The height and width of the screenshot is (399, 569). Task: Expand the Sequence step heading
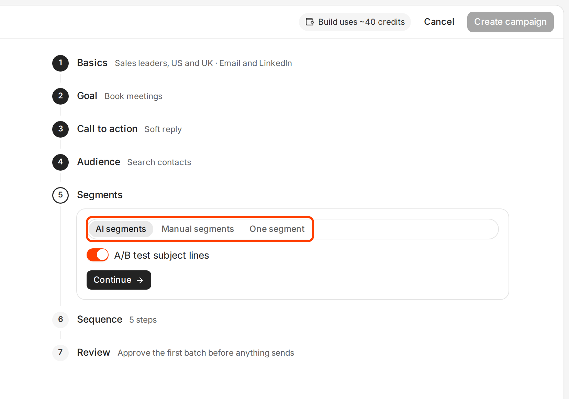tap(100, 320)
